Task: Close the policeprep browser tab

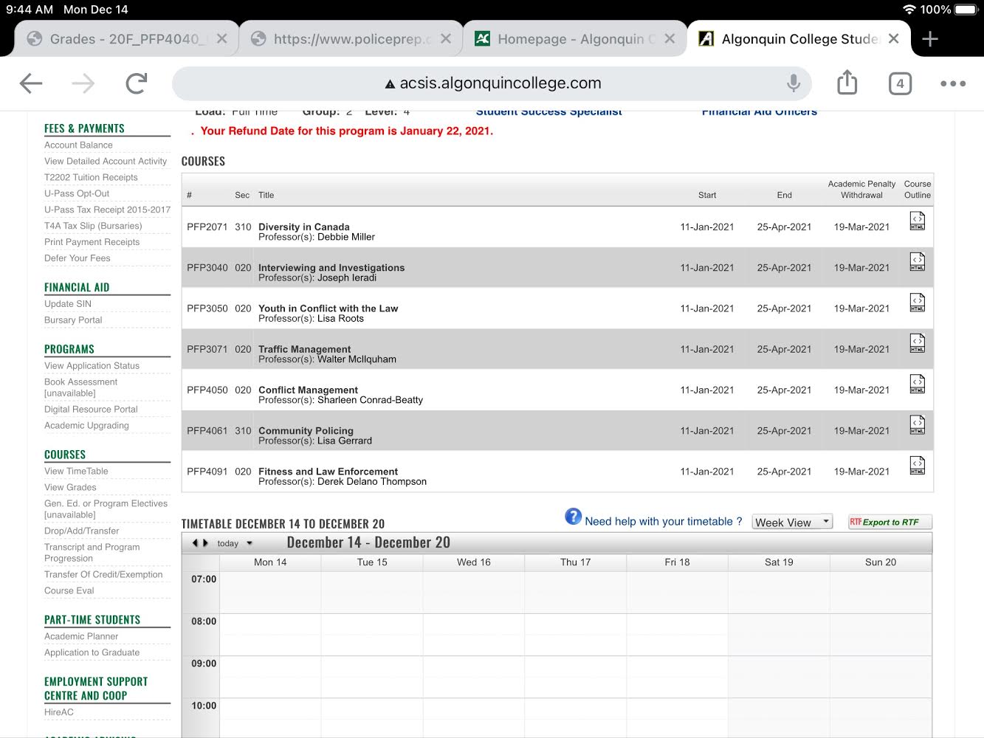Action: [446, 39]
